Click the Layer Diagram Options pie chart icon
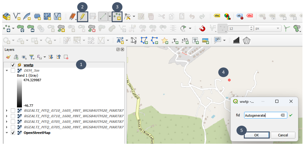 coord(227,17)
